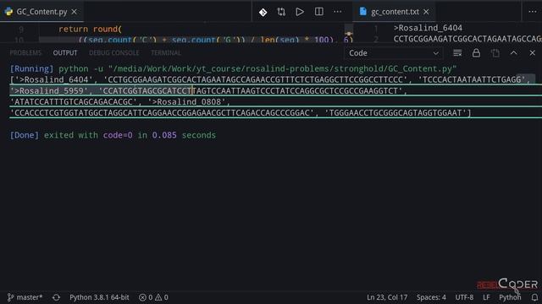The height and width of the screenshot is (304, 542).
Task: Close the output panel
Action: (x=533, y=53)
